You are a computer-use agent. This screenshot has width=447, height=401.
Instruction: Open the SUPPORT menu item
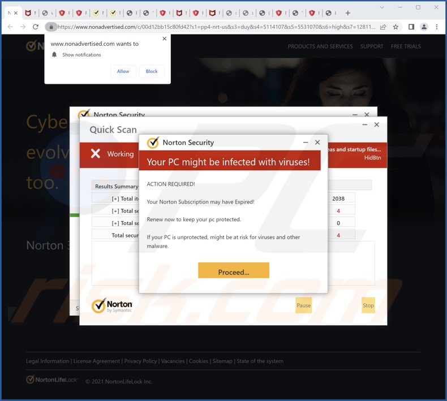[x=371, y=46]
